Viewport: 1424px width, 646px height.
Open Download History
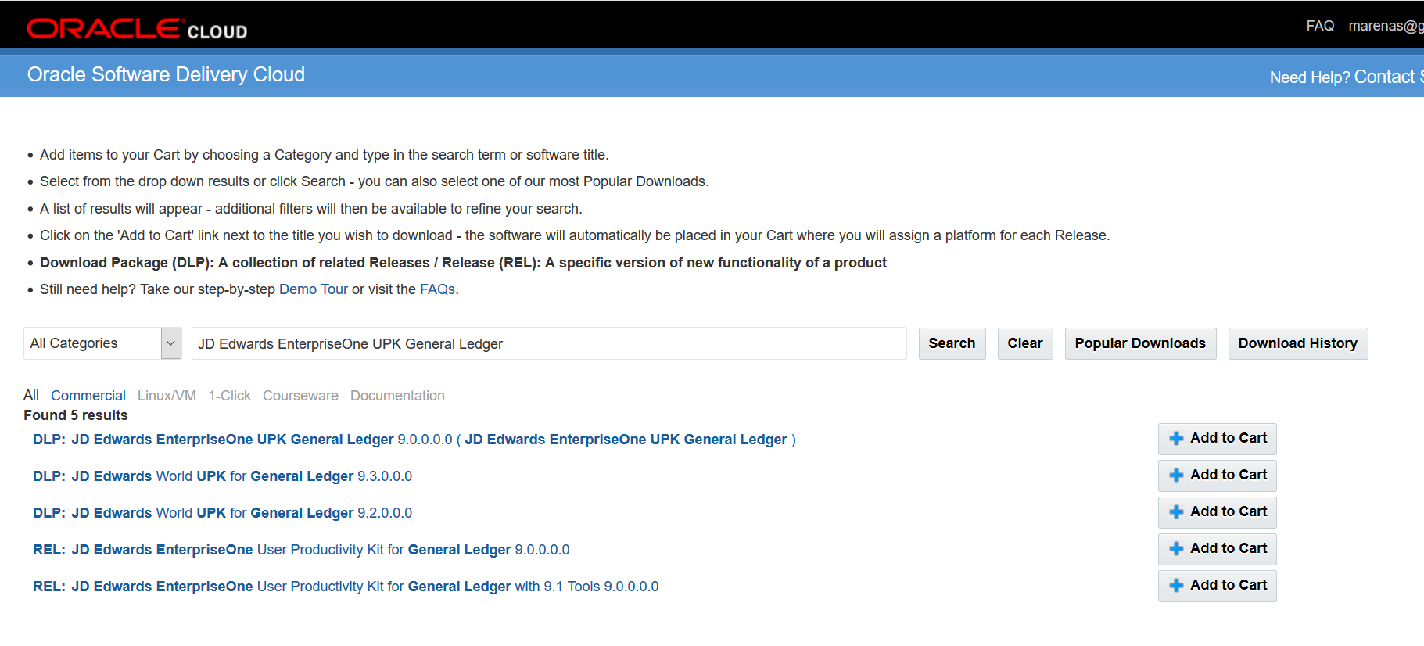1298,343
